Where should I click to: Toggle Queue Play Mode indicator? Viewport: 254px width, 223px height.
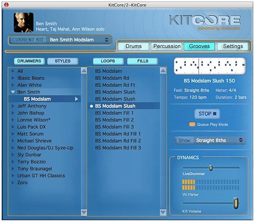pyautogui.click(x=192, y=124)
